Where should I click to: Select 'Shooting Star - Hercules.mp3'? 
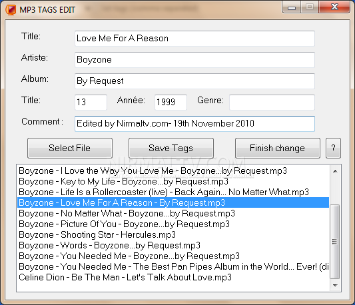pyautogui.click(x=173, y=234)
